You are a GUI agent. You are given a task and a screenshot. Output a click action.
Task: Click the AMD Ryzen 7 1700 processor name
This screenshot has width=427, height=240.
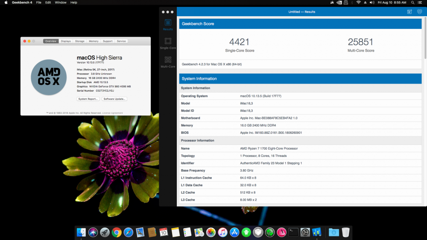[x=269, y=148]
